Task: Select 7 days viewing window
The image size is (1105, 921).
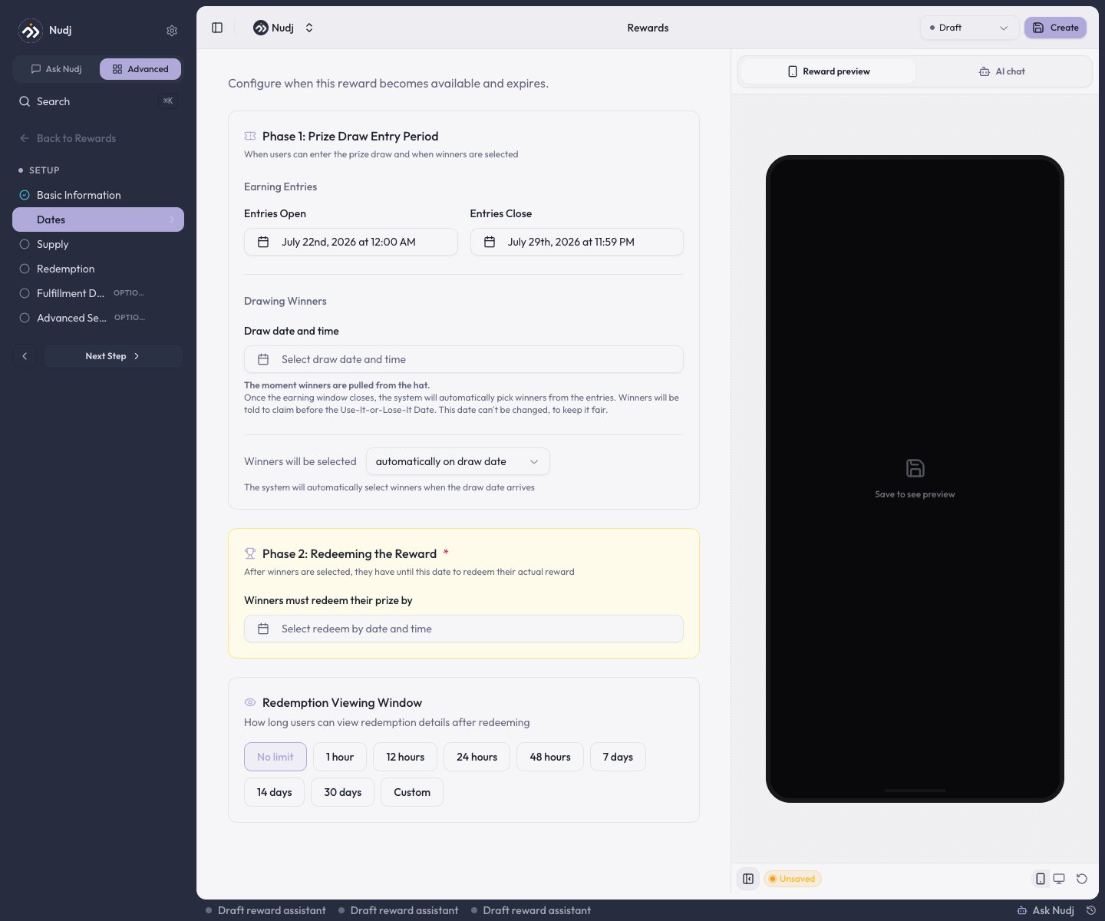Action: pyautogui.click(x=618, y=757)
